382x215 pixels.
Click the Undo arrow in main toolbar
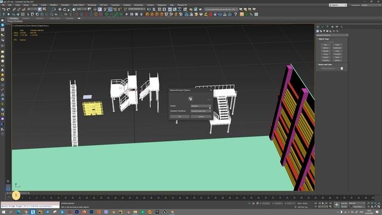pos(4,10)
